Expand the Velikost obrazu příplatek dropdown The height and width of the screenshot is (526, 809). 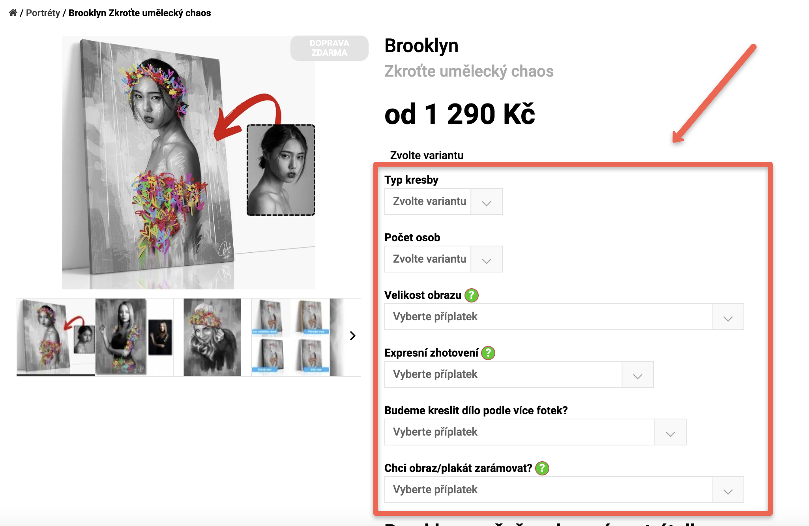coord(564,317)
